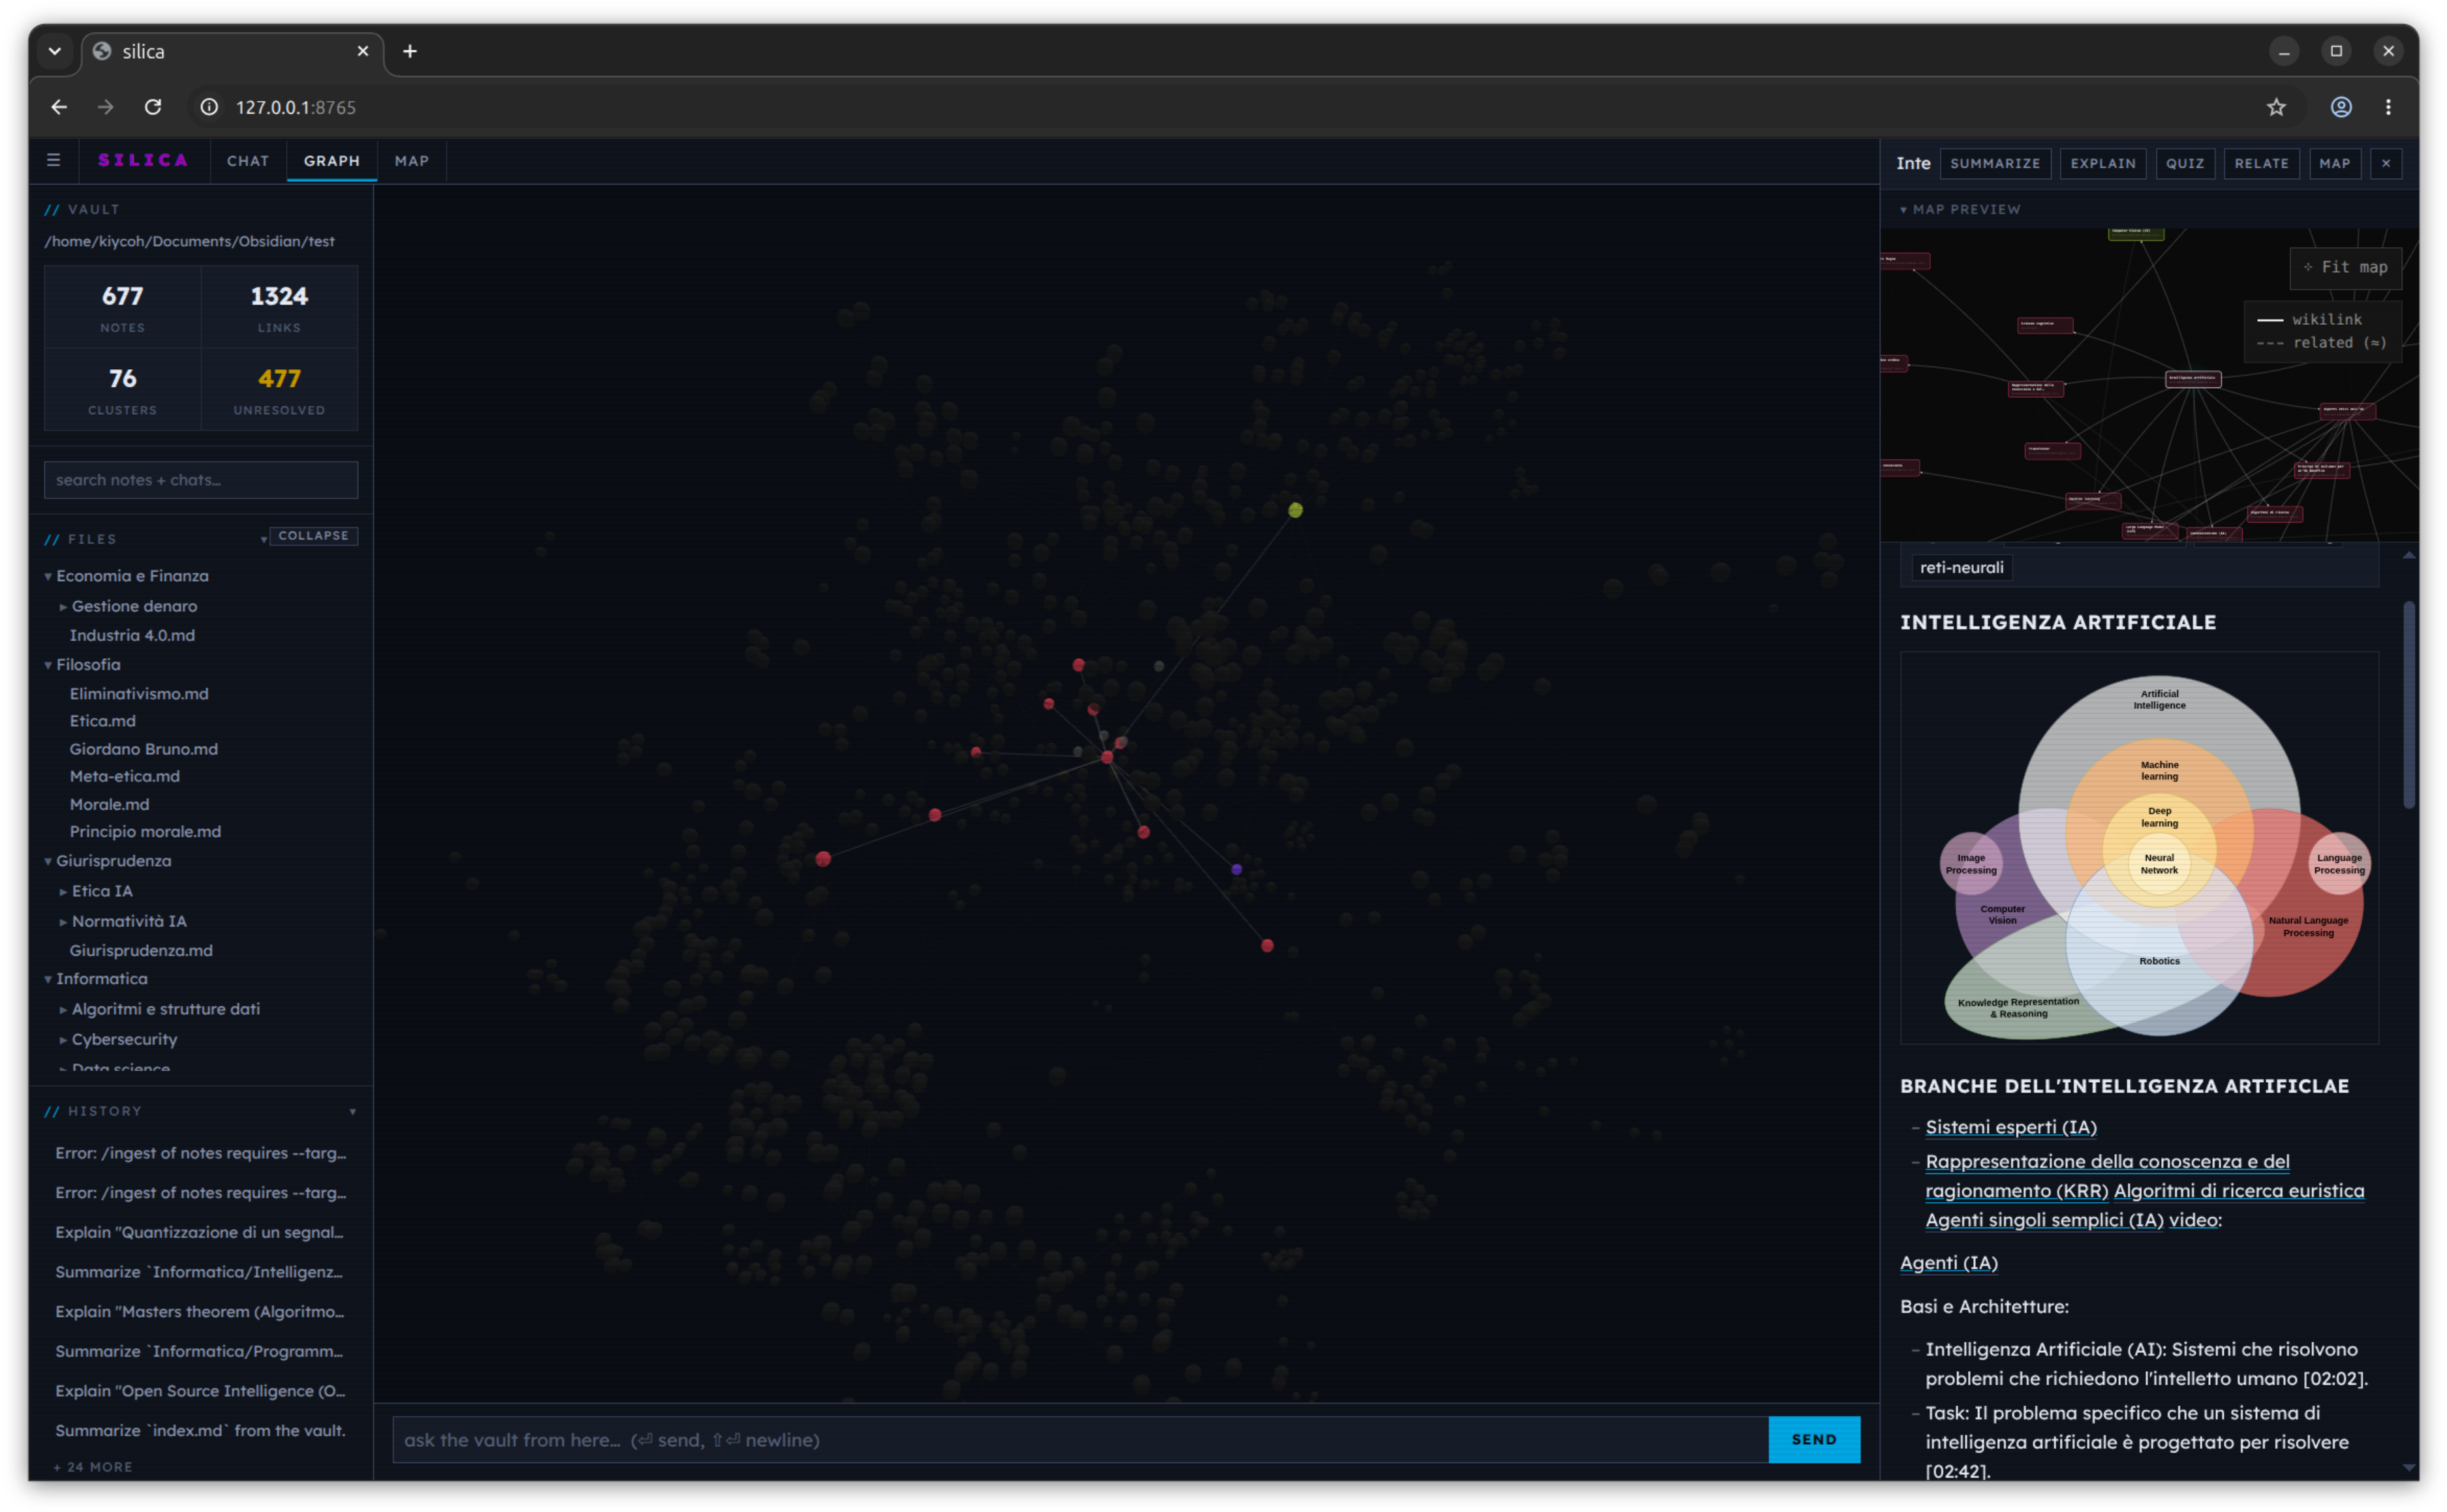Switch to the GRAPH tab

click(332, 161)
